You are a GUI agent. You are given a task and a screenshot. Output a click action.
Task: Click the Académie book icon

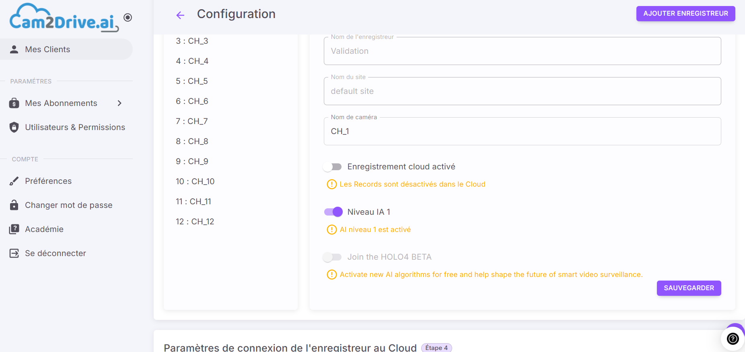click(x=14, y=229)
